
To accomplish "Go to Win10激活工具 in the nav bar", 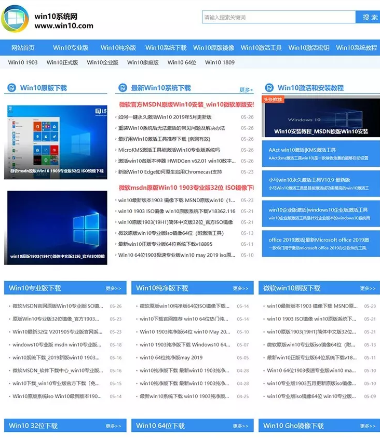I will pos(261,48).
